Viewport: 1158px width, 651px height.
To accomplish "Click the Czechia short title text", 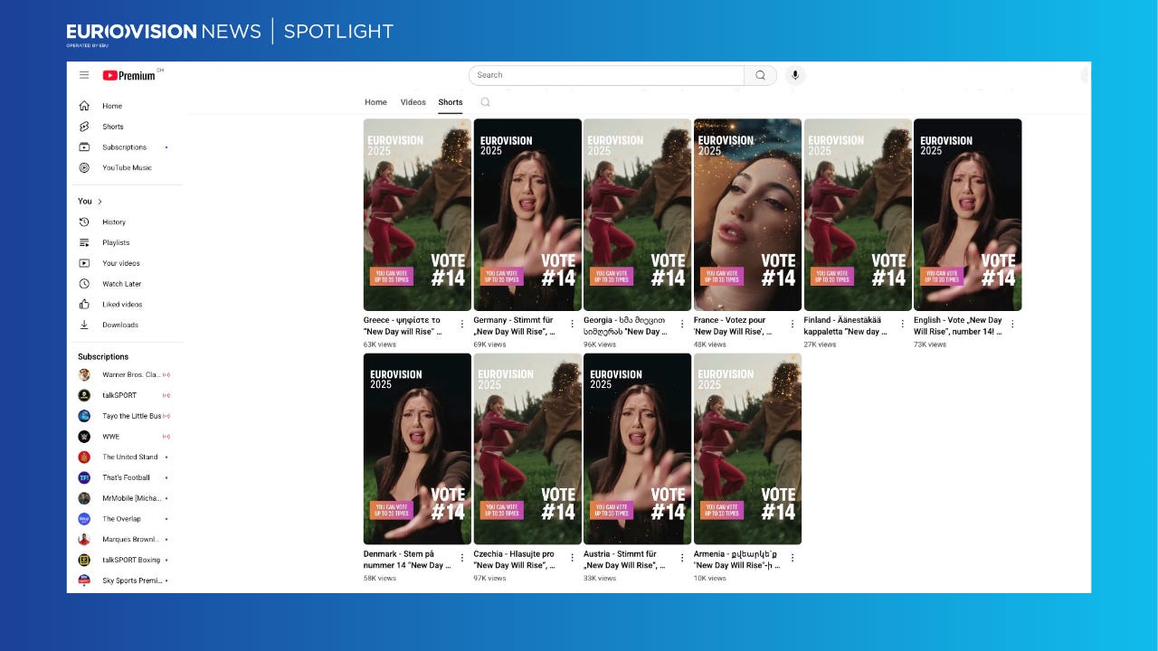I will [516, 560].
